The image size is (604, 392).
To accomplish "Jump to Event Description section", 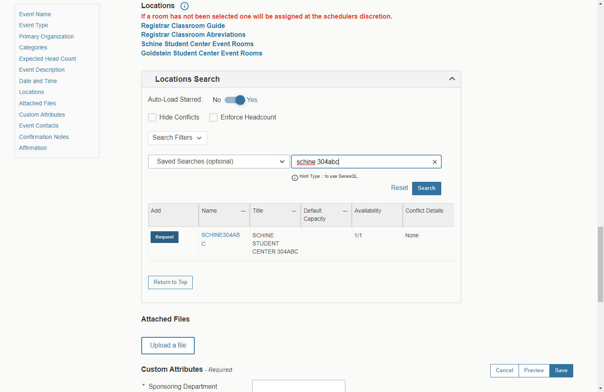I will 42,70.
